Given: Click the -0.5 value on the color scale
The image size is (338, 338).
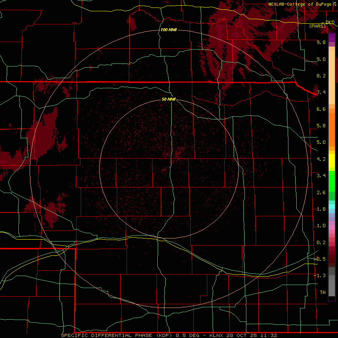Looking at the screenshot, I should [320, 259].
